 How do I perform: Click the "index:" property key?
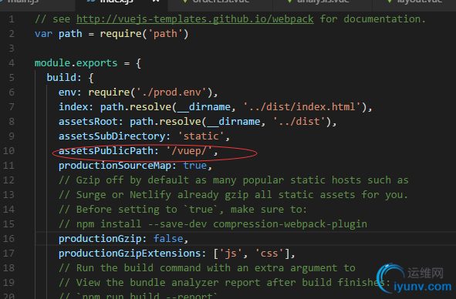point(76,107)
